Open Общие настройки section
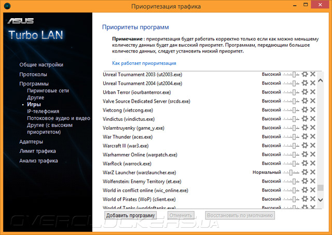The height and width of the screenshot is (235, 332). click(x=41, y=65)
